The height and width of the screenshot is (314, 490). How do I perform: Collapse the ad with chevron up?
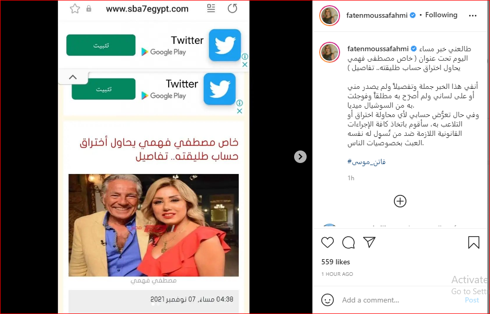click(x=73, y=77)
